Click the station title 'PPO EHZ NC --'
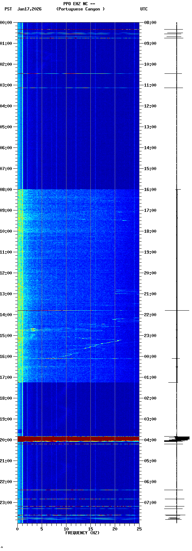The image size is (192, 551). tap(79, 4)
